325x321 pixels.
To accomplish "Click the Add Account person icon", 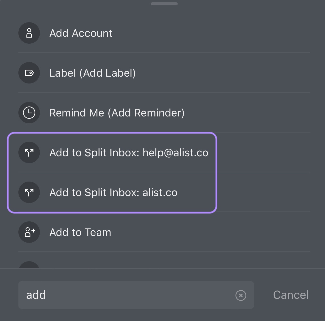I will [x=29, y=33].
